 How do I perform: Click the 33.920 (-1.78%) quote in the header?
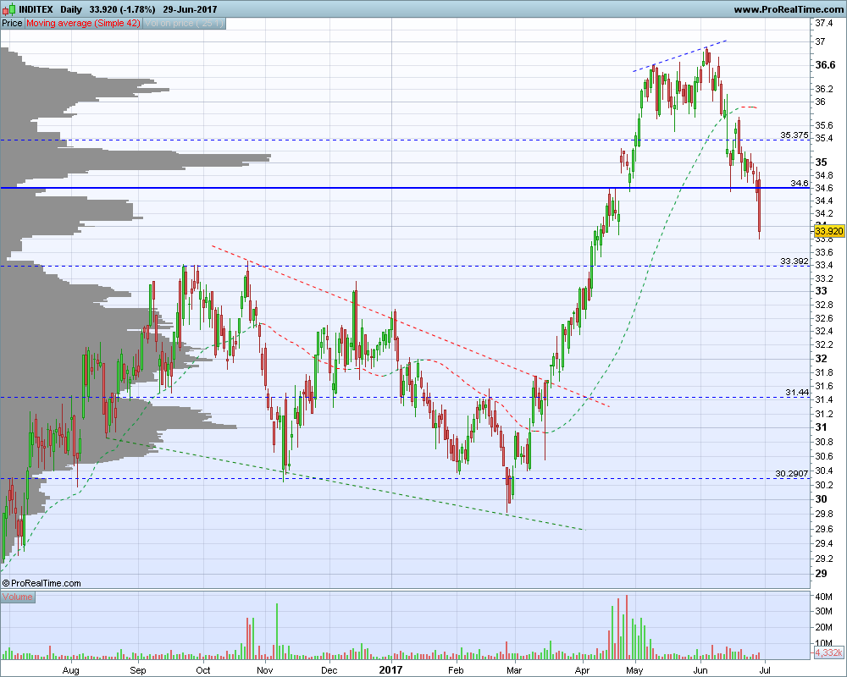click(x=122, y=9)
